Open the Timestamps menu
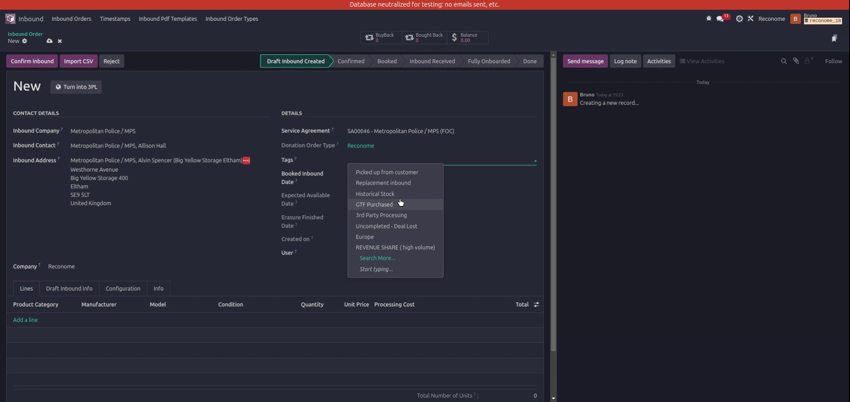Screen dimensions: 850x402 click(115, 19)
